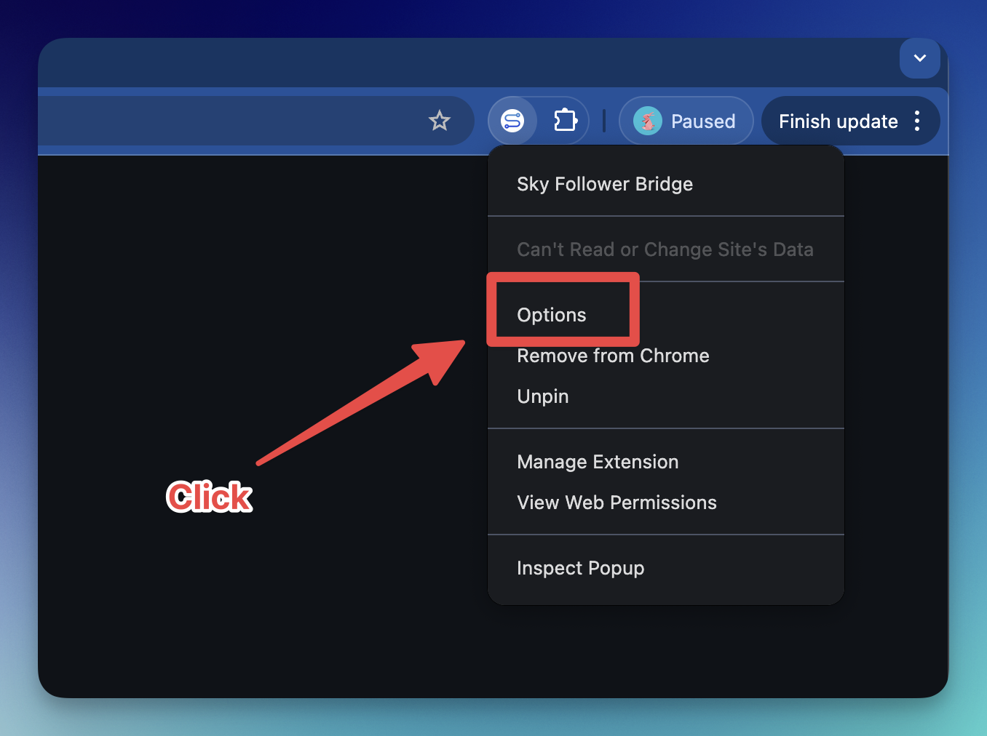Click inside the address bar
This screenshot has height=736, width=987.
218,121
